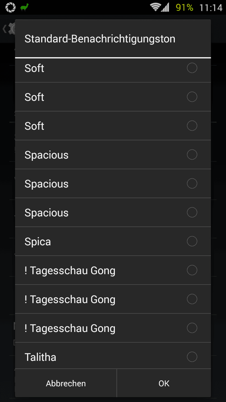Tap the Standard-Benachrichtigungston dialog title

tap(100, 39)
